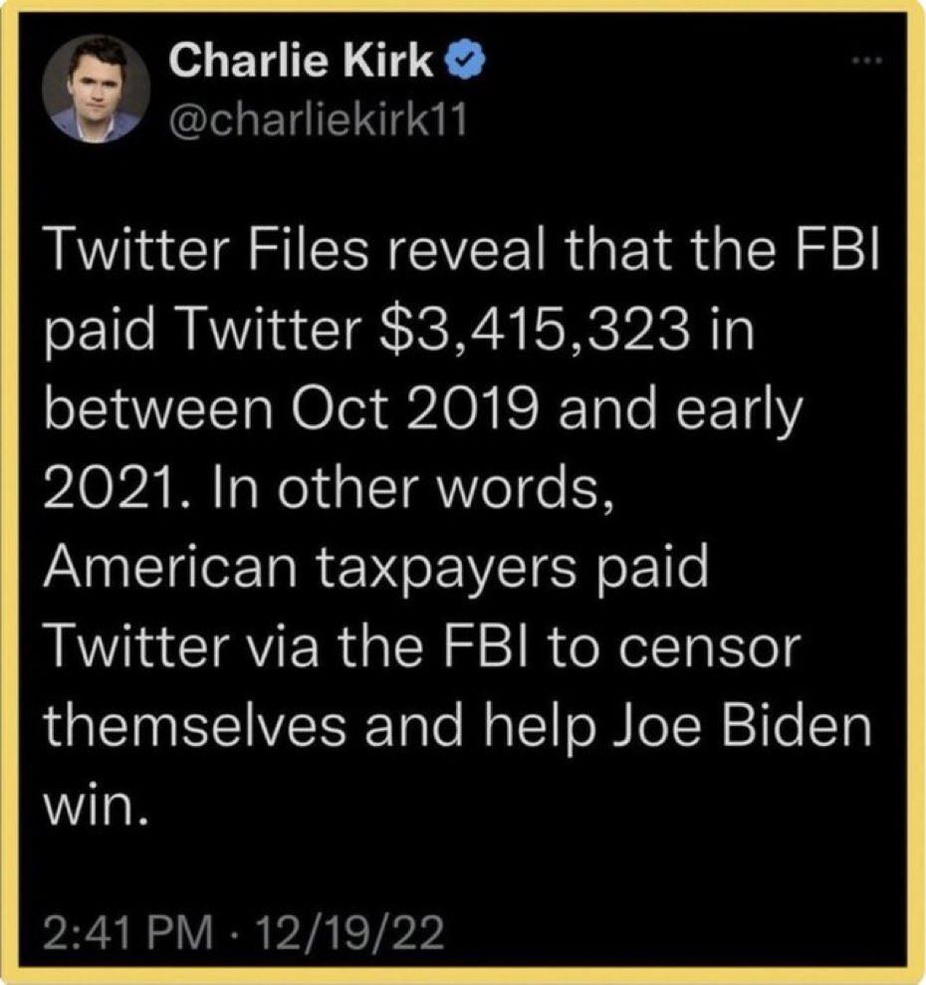926x985 pixels.
Task: Click the word "themselves" in tweet
Action: [x=195, y=726]
